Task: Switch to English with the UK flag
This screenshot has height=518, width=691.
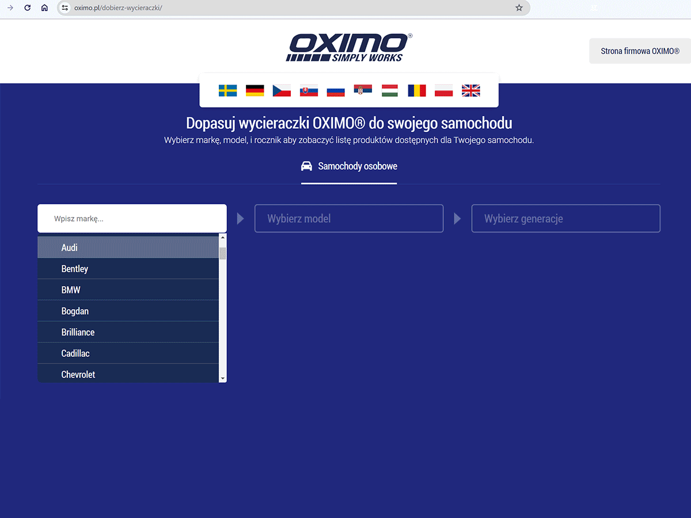Action: click(x=471, y=90)
